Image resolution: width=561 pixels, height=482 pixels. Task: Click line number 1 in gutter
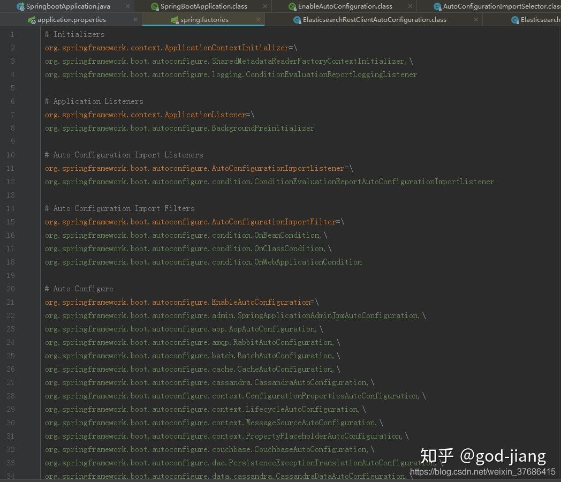click(x=12, y=34)
